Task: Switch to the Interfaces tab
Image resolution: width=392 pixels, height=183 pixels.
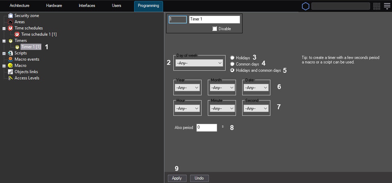Action: point(87,6)
